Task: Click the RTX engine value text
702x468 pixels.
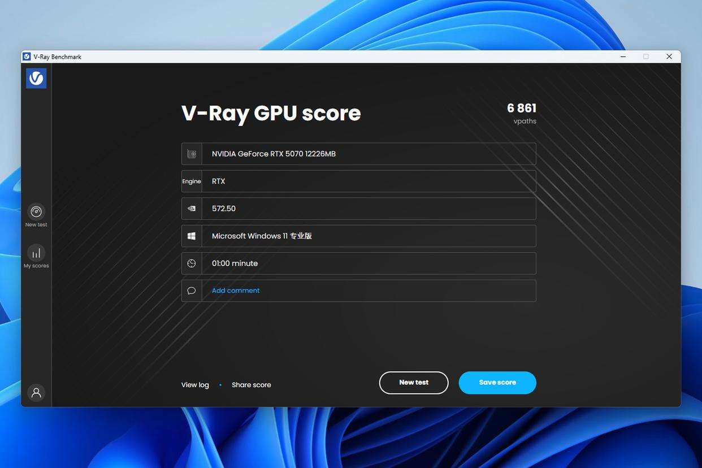Action: tap(219, 181)
